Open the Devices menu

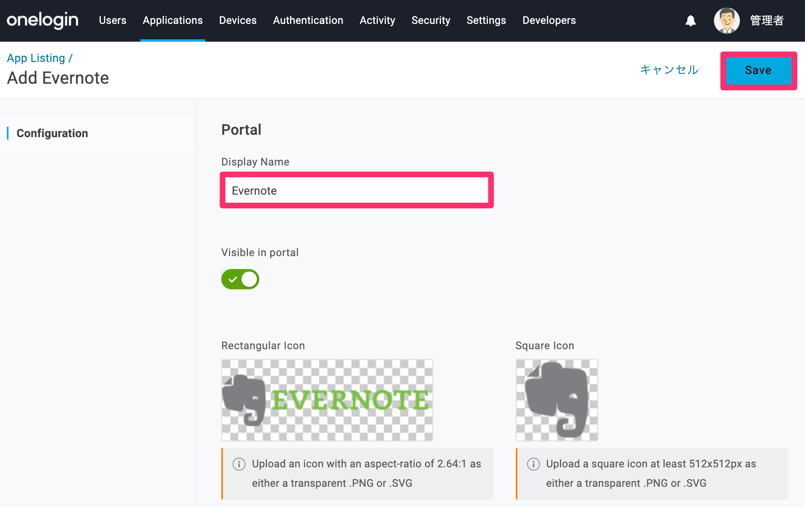[x=238, y=20]
